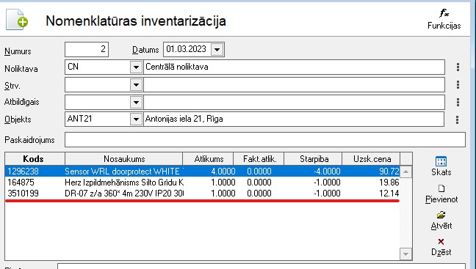Open the Funkcijas menu

point(444,20)
